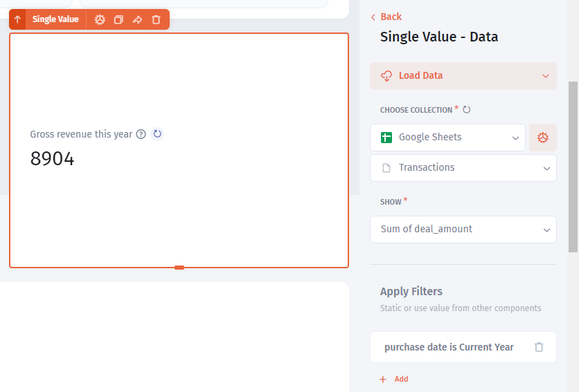
Task: Click the help icon beside Gross revenue label
Action: pyautogui.click(x=141, y=134)
